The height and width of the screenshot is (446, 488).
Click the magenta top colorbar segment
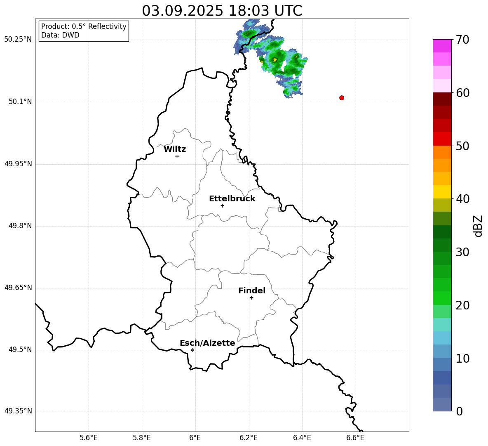click(442, 46)
